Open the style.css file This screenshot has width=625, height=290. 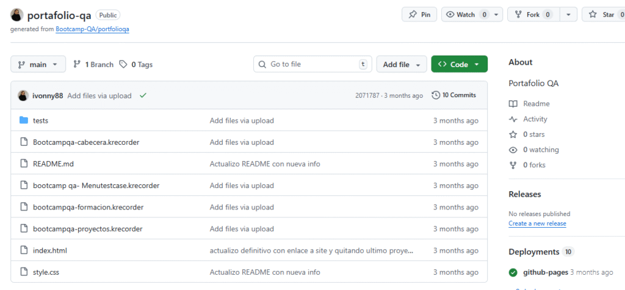46,272
